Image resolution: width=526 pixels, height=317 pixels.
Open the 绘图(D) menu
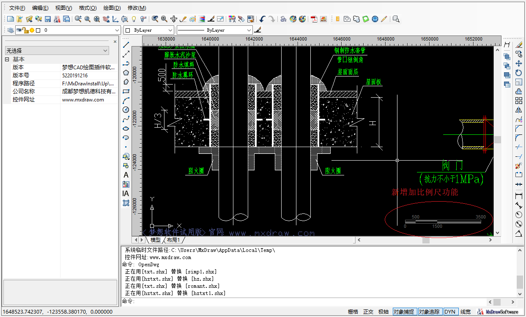(112, 8)
